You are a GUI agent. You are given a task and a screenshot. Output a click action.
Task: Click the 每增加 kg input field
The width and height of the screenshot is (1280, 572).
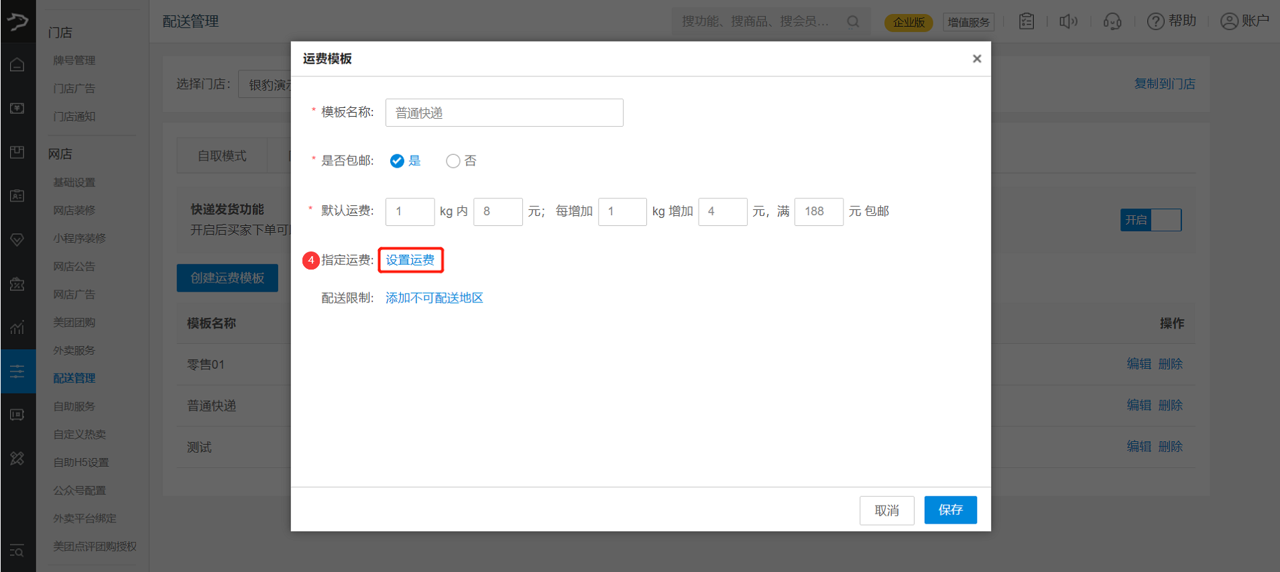(622, 212)
